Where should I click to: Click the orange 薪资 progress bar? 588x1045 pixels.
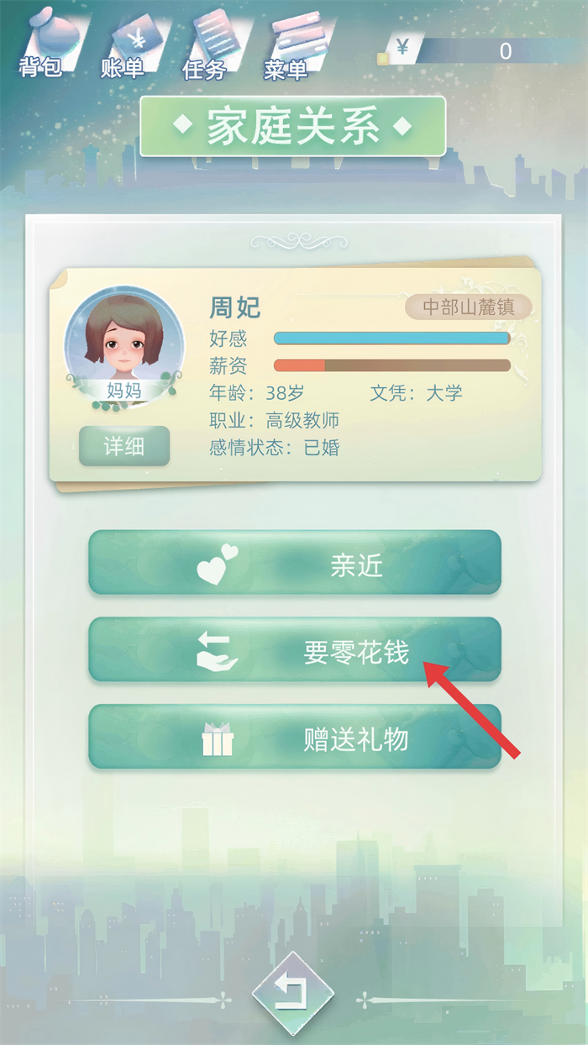pyautogui.click(x=392, y=365)
